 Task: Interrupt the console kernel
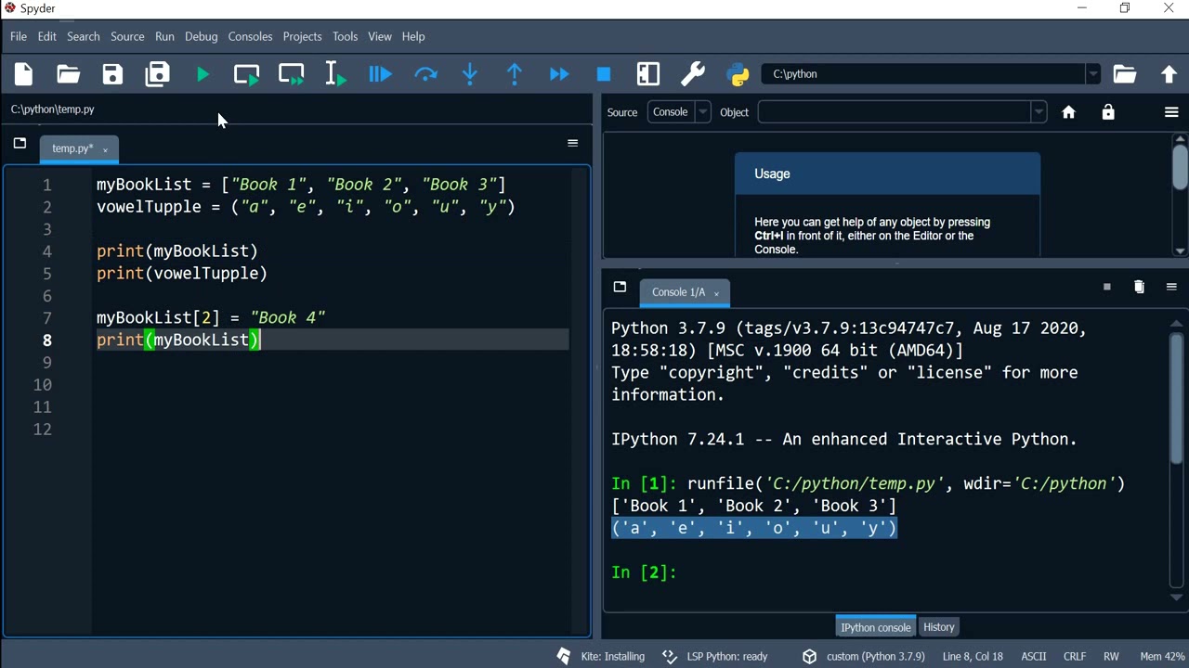1106,288
